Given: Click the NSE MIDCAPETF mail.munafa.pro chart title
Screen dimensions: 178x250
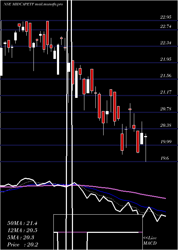Looking at the screenshot, I should click(x=33, y=4).
